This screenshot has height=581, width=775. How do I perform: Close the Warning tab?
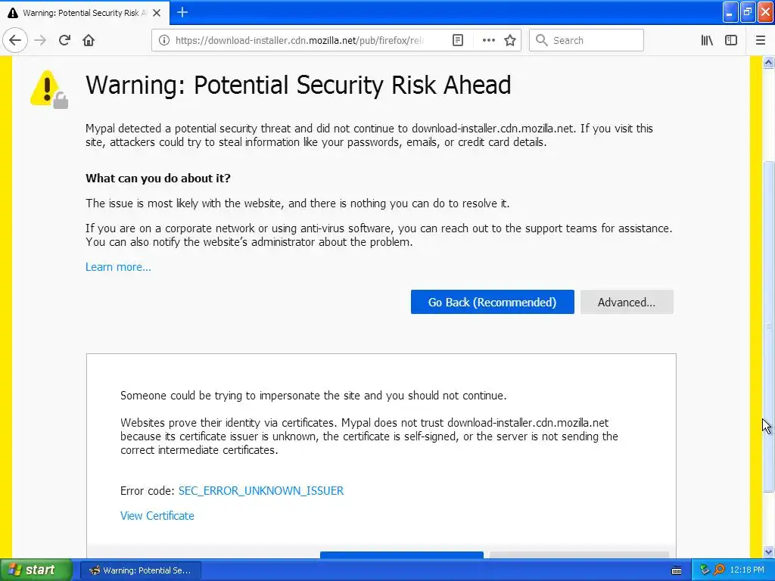point(157,13)
